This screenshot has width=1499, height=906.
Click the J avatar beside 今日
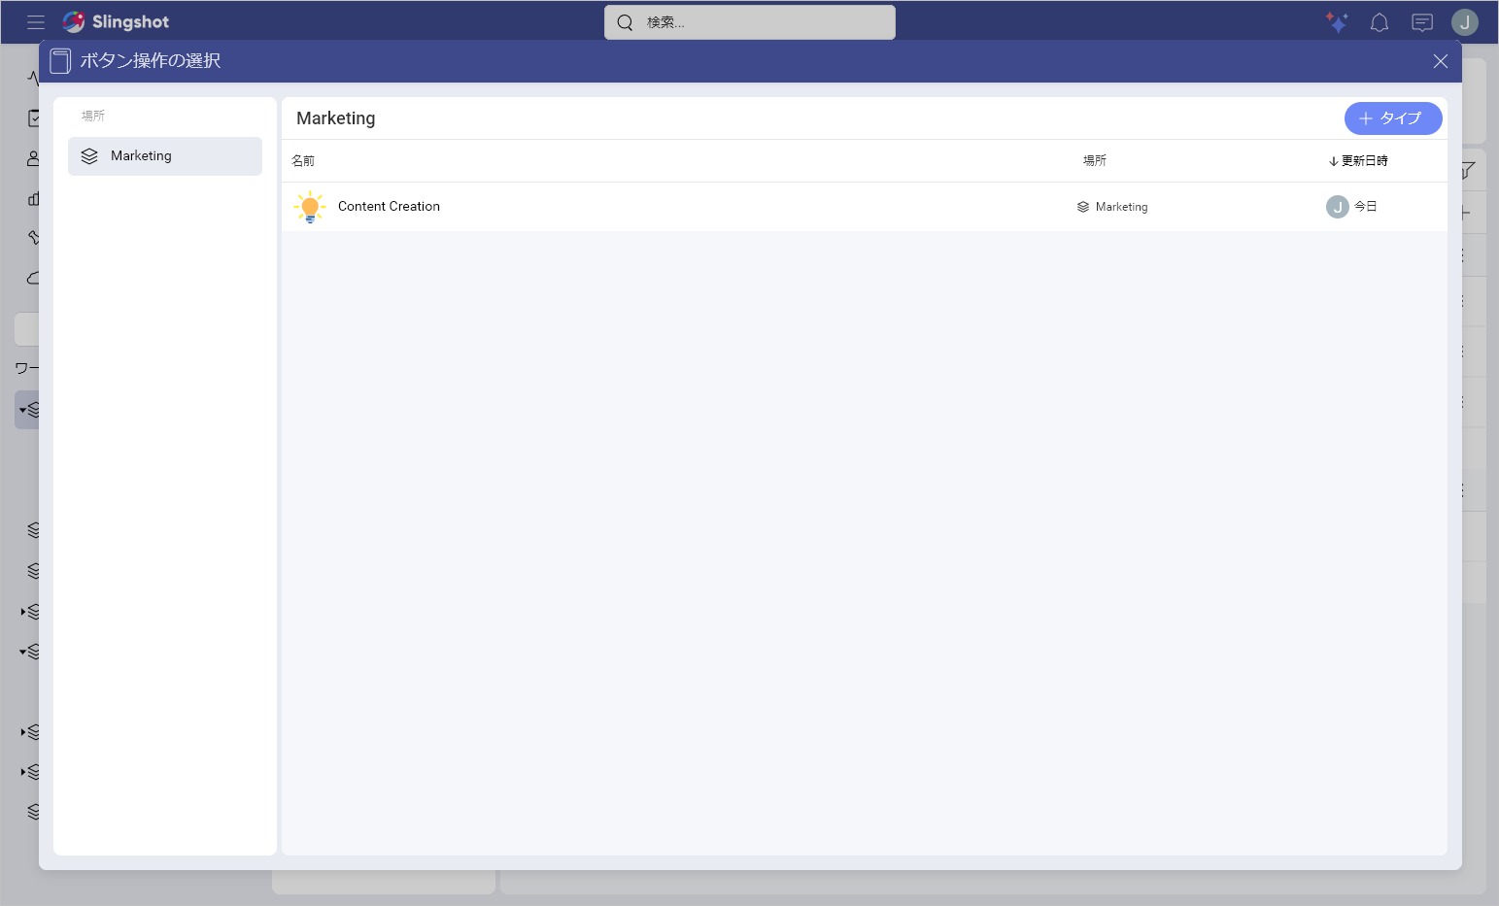1338,207
